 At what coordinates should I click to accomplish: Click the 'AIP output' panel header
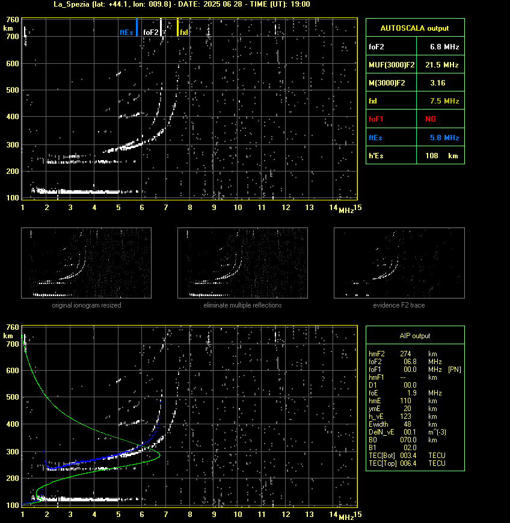[x=415, y=336]
